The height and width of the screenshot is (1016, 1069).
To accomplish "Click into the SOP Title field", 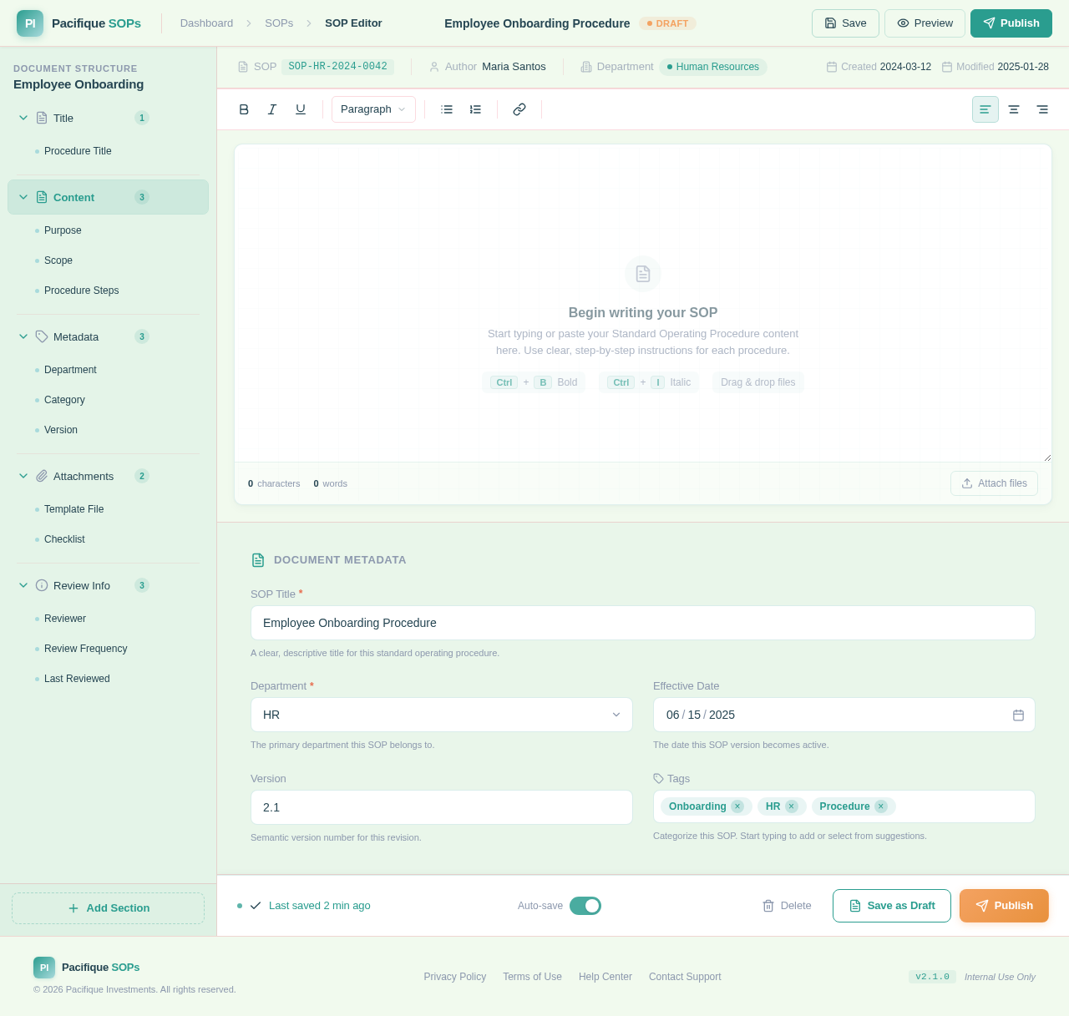I will tap(643, 623).
